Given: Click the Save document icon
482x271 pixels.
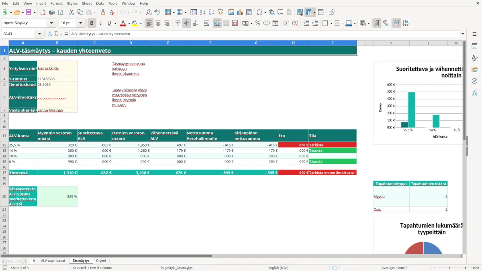Looking at the screenshot, I should tap(29, 12).
